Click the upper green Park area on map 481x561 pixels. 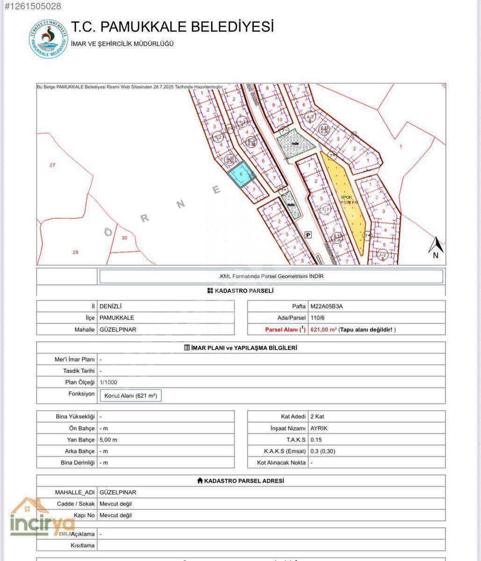click(295, 143)
